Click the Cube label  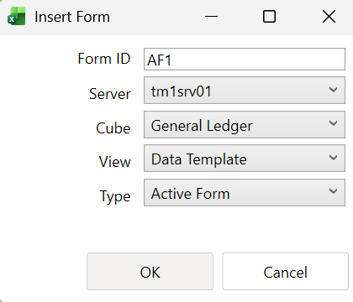point(113,128)
